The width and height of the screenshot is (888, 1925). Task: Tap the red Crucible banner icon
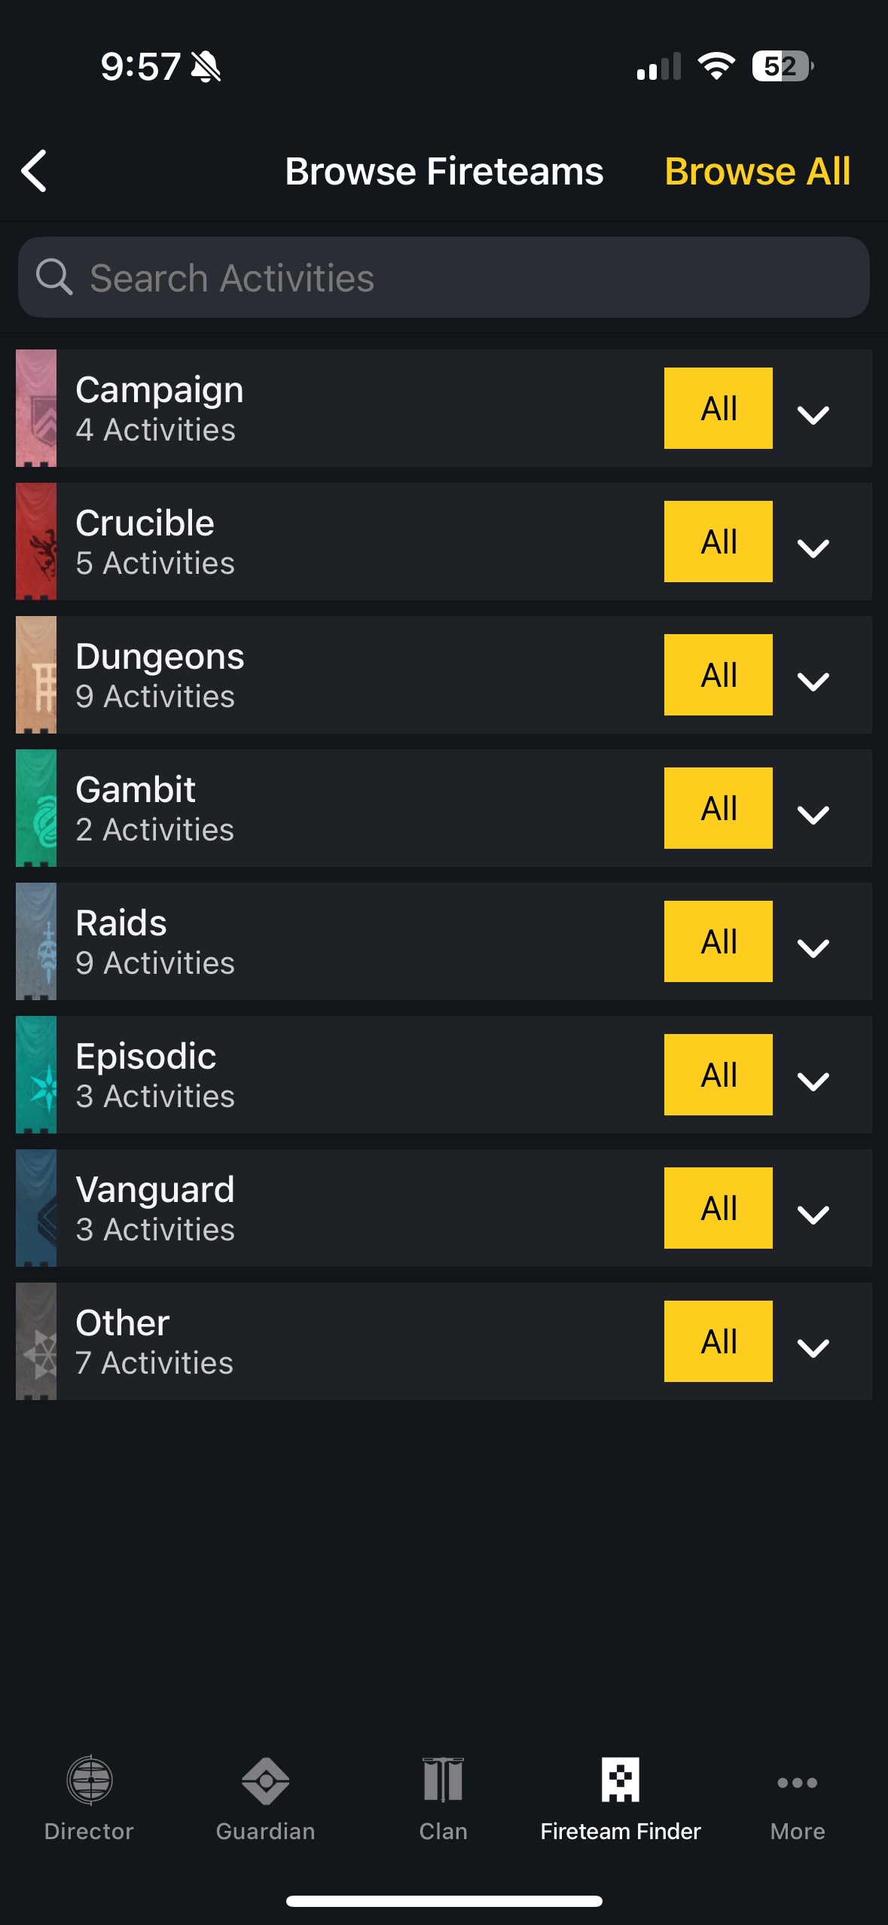(x=36, y=542)
